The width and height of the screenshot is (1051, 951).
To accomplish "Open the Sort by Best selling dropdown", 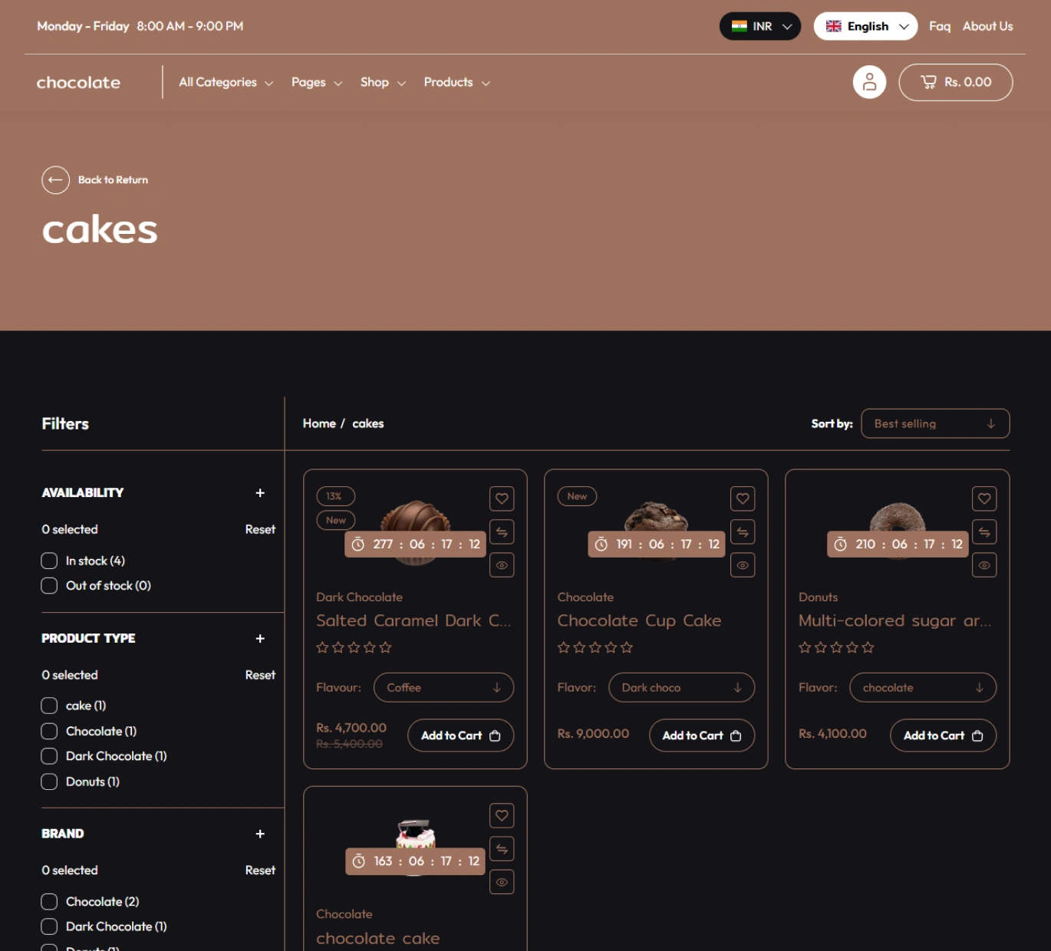I will pos(934,424).
